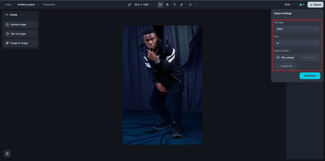This screenshot has width=325, height=161.
Task: Open the Size 1x dropdown
Action: [297, 43]
